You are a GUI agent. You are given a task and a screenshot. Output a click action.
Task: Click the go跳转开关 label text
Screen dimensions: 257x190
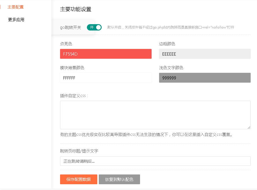[x=70, y=27]
